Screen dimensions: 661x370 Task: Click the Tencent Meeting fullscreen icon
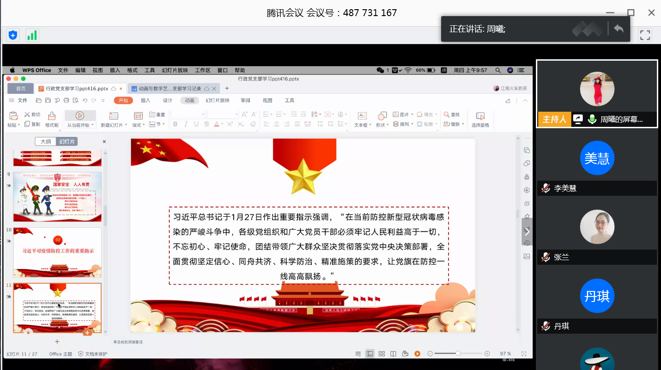click(645, 35)
